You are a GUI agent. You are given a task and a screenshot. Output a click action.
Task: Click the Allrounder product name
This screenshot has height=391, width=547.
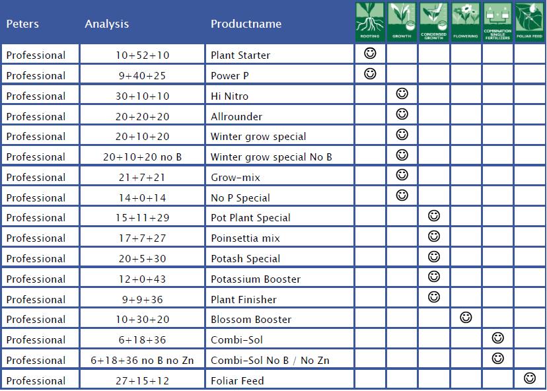click(x=236, y=116)
